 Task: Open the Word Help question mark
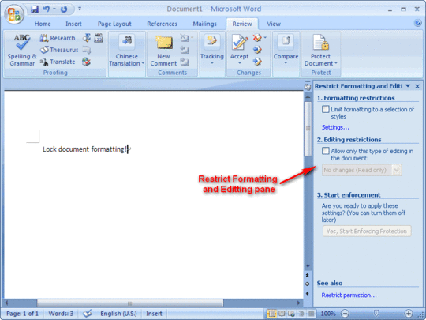(418, 23)
